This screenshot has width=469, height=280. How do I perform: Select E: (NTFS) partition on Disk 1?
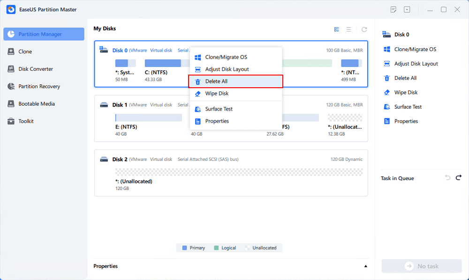[x=148, y=118]
